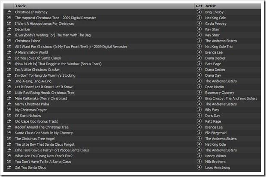The height and width of the screenshot is (177, 266).
Task: Download The Man With The Bag track
Action: (x=199, y=35)
